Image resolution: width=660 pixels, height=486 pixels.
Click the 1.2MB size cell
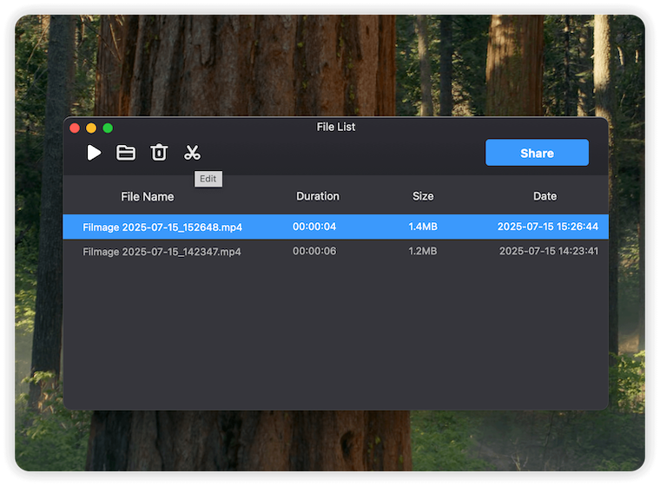pos(423,252)
